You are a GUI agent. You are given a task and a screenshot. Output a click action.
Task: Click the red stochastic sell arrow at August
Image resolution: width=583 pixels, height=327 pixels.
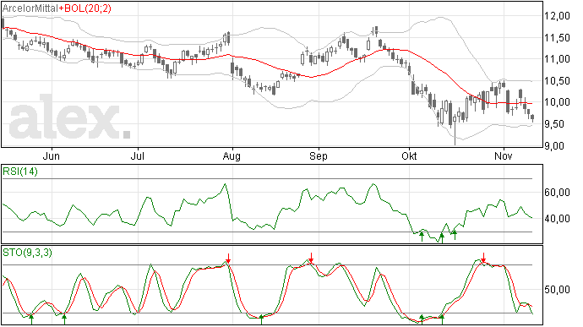(228, 259)
